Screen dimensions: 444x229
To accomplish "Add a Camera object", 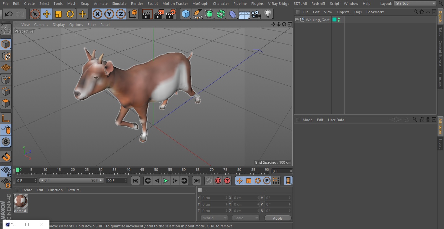I will (256, 14).
